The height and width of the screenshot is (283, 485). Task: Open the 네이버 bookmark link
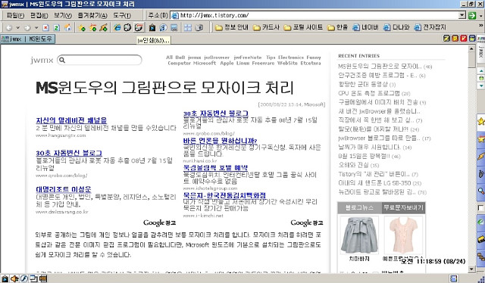(x=365, y=27)
